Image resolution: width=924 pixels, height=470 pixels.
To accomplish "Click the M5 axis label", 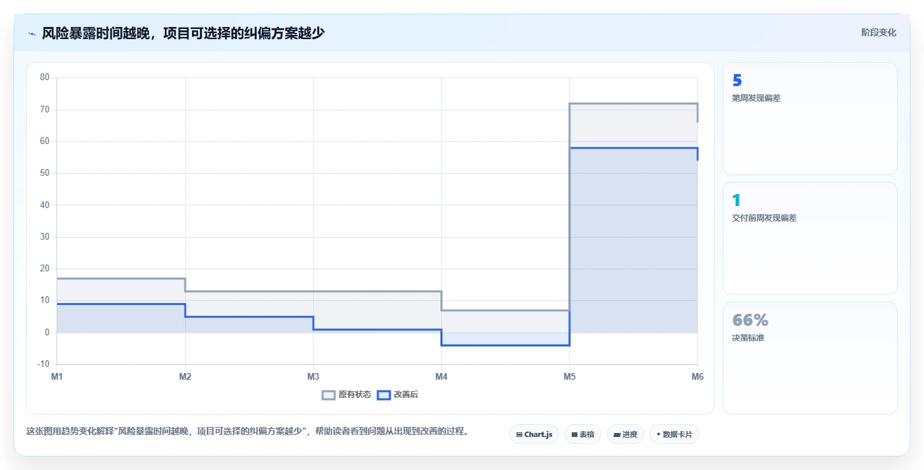I will click(569, 376).
